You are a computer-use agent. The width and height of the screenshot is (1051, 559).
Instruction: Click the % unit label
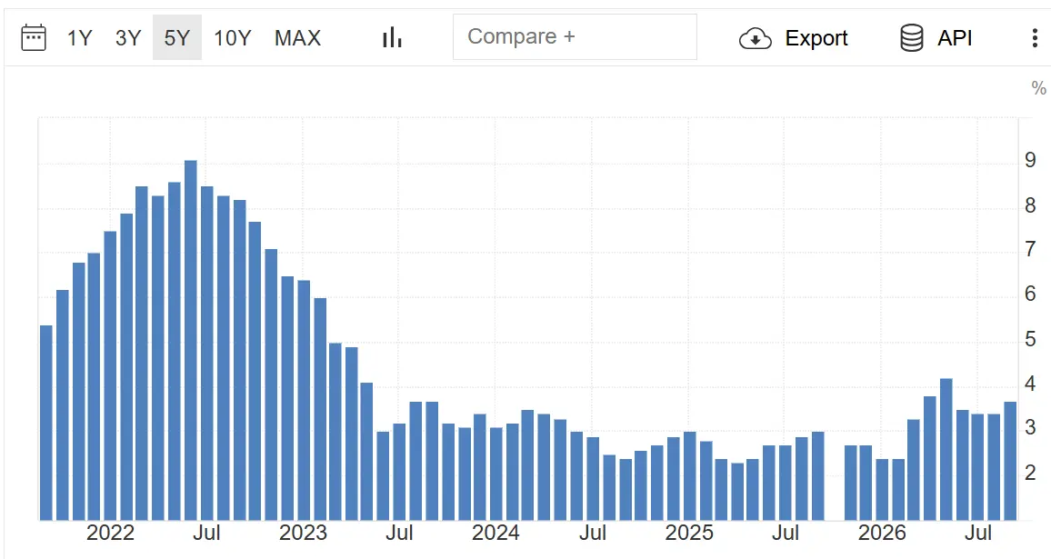tap(1038, 88)
